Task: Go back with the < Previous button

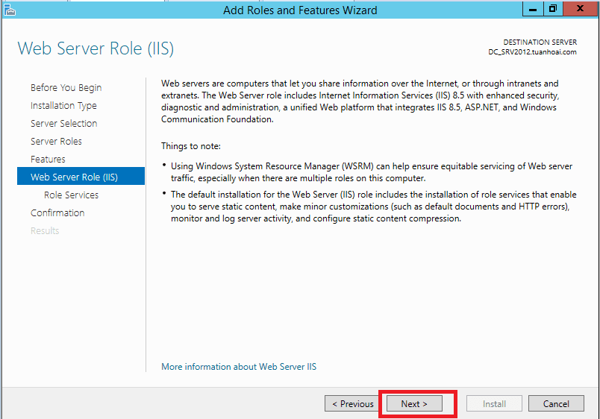Action: [352, 403]
